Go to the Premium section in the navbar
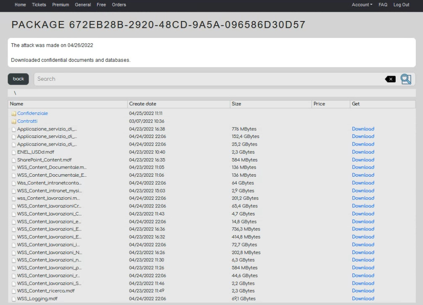The width and height of the screenshot is (423, 305). [x=61, y=5]
